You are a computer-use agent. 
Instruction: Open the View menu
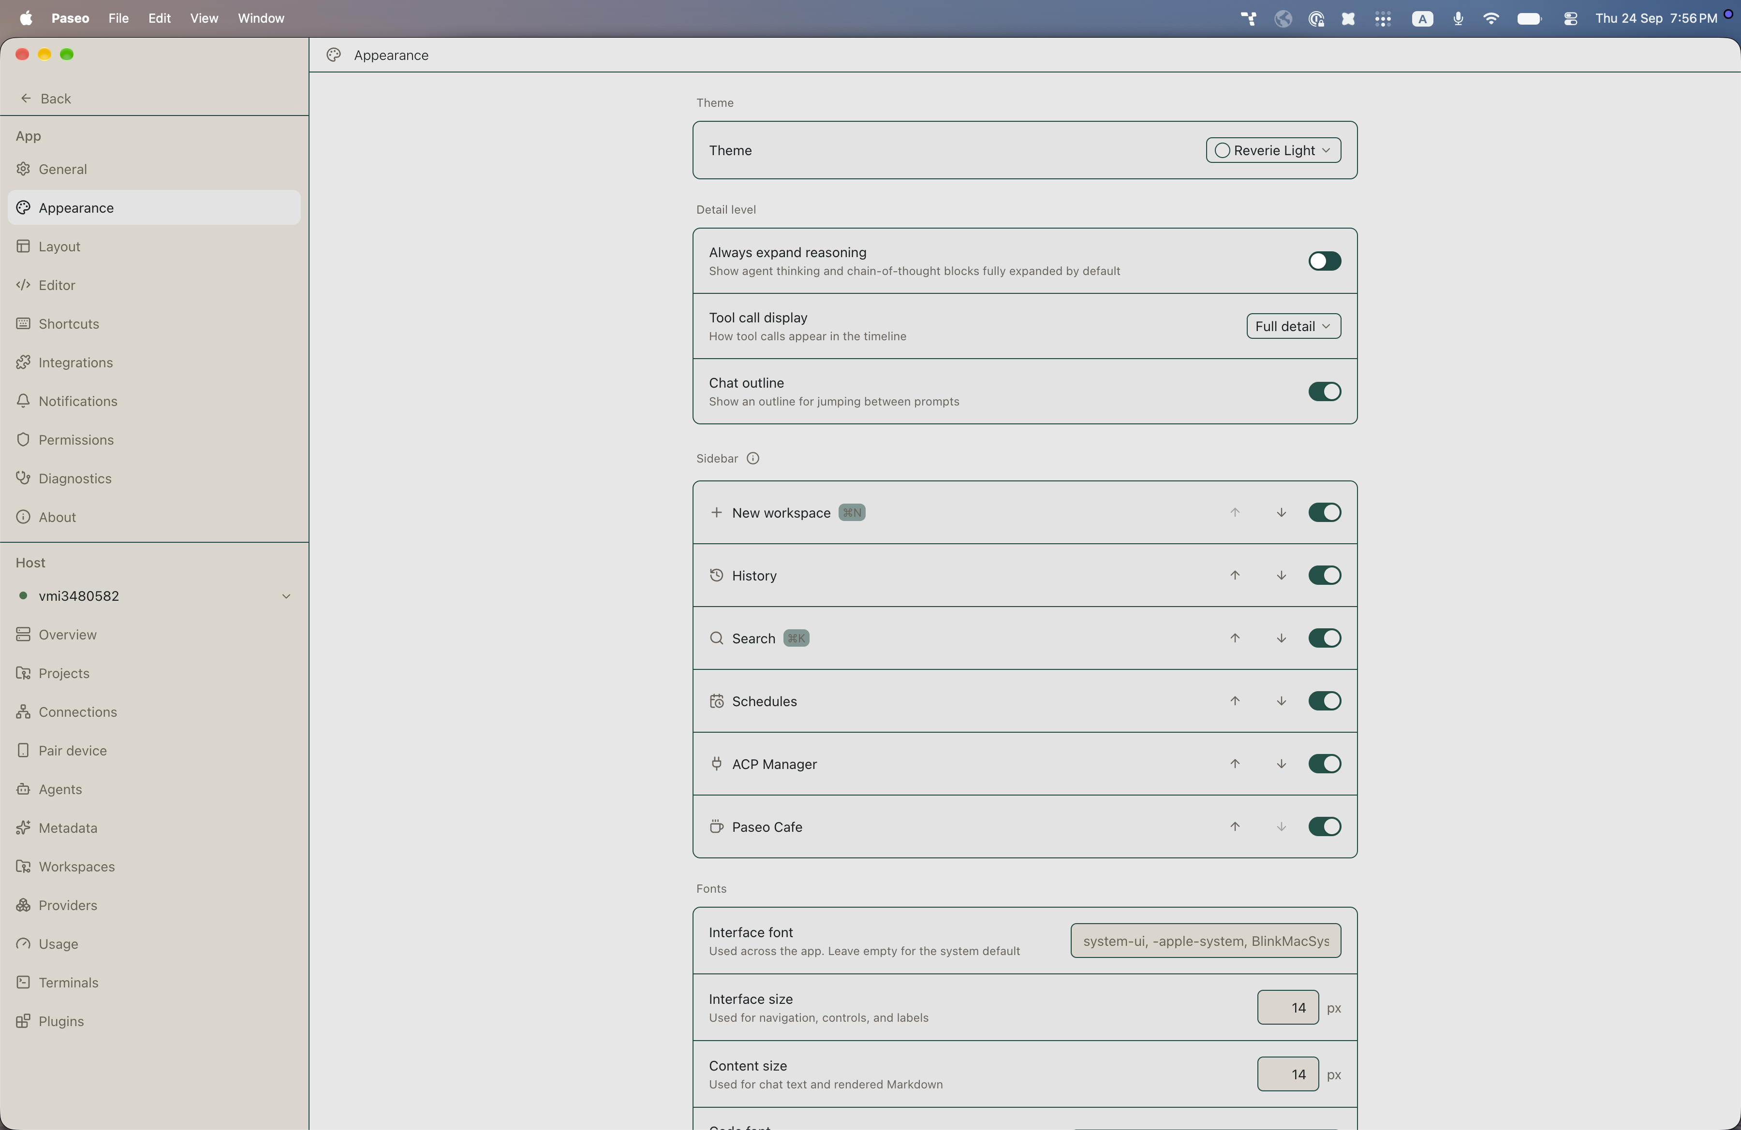pos(204,18)
